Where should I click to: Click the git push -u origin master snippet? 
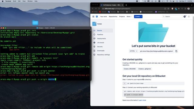[x=134, y=95]
